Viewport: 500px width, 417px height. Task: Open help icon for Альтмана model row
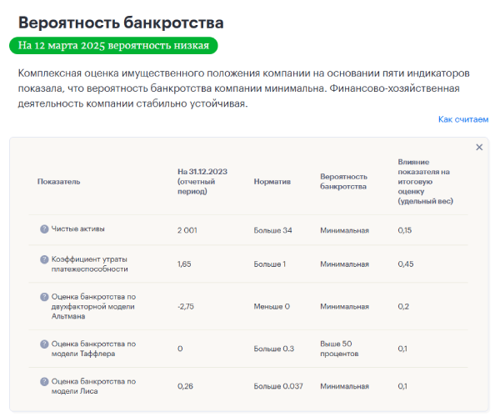[45, 295]
